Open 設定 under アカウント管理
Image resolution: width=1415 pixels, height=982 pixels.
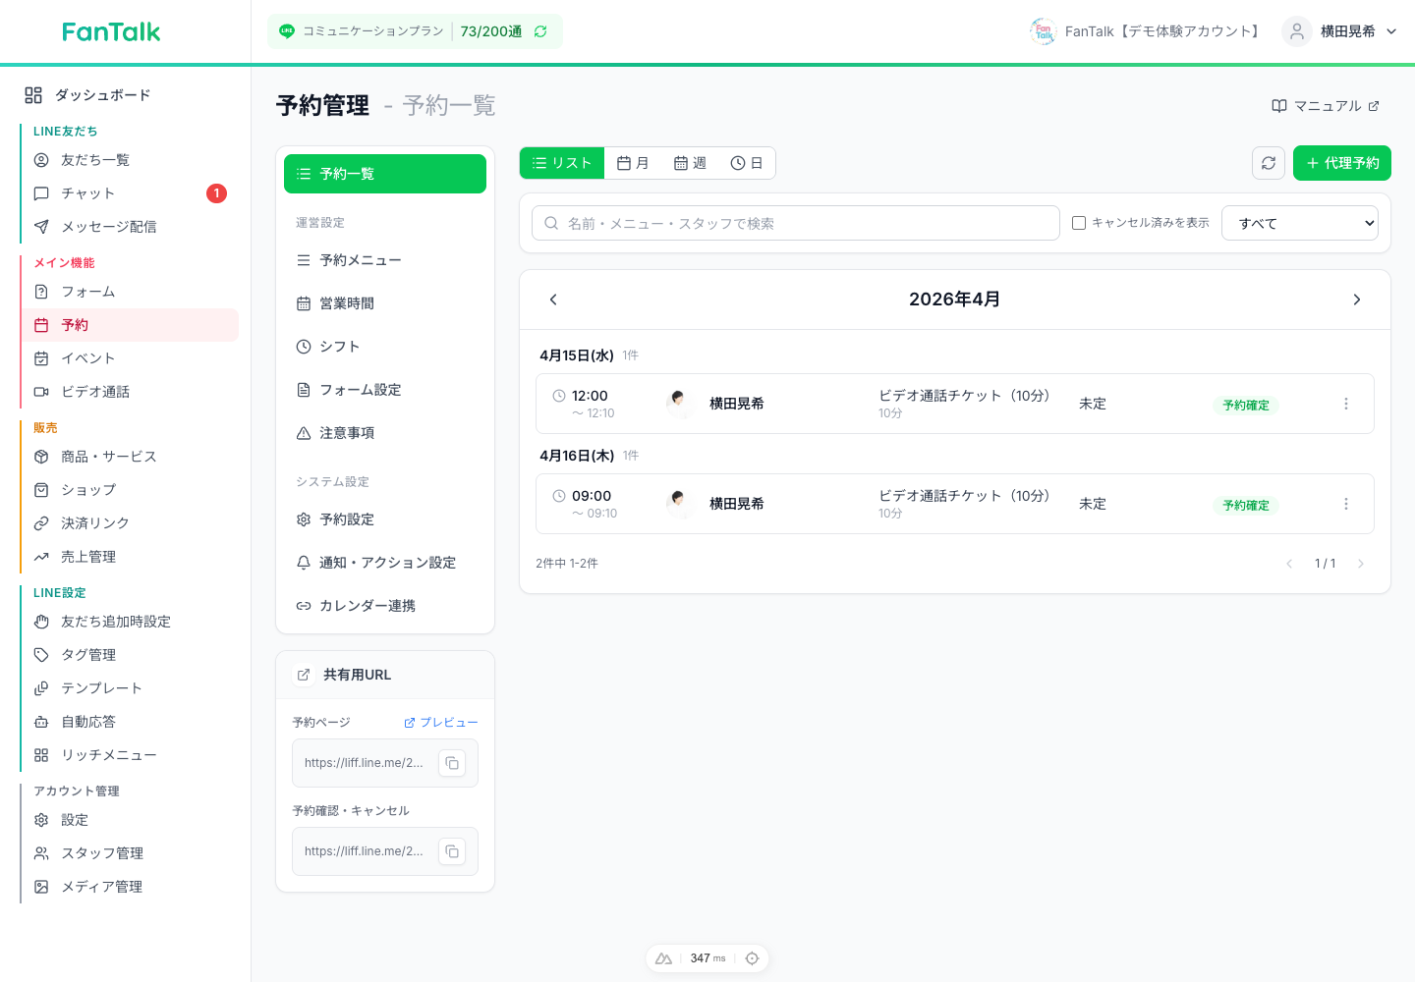(130, 820)
